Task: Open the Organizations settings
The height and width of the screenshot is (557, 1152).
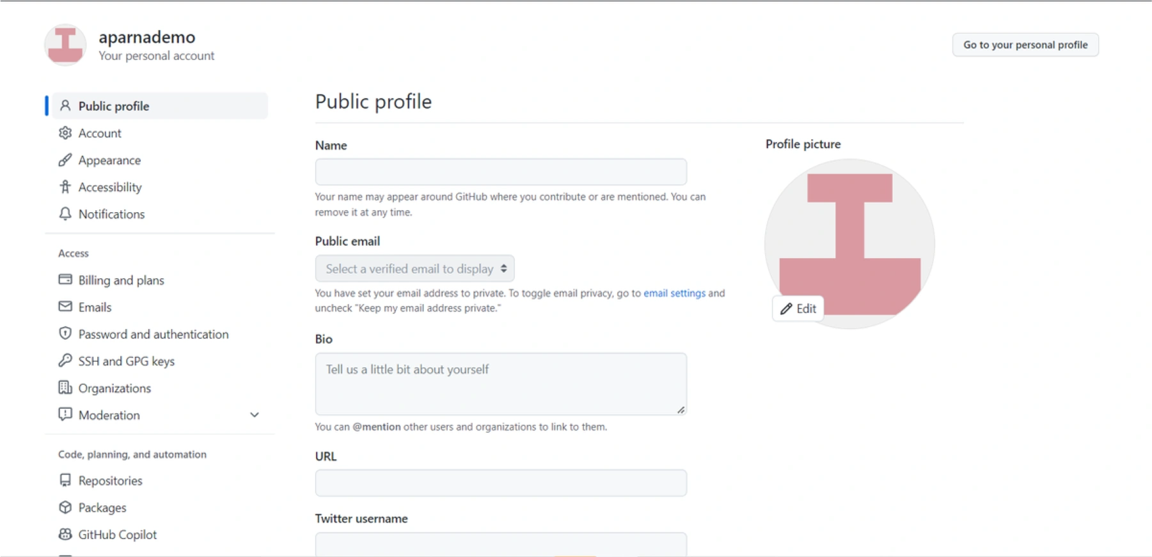Action: (x=114, y=388)
